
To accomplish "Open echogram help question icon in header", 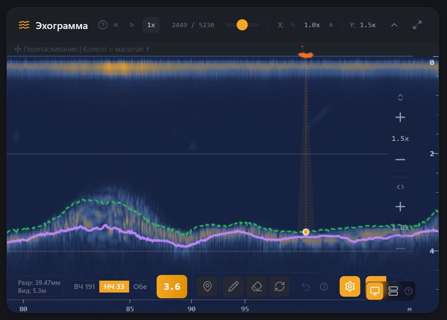I will [103, 25].
